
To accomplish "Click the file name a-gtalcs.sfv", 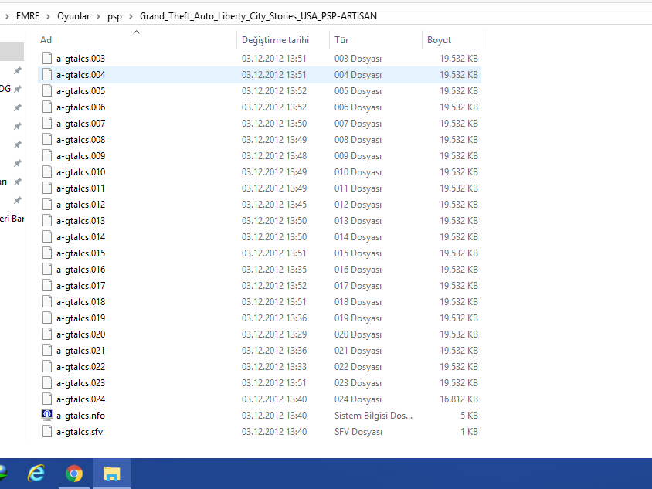I will 80,432.
